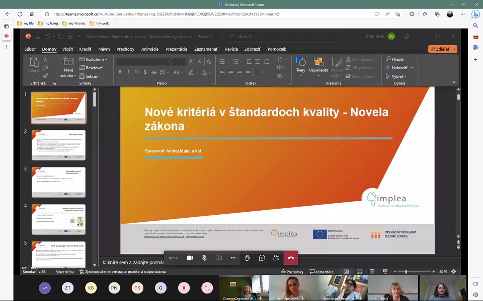This screenshot has width=483, height=301.
Task: Open the meeting chat panel
Action: coord(262,258)
